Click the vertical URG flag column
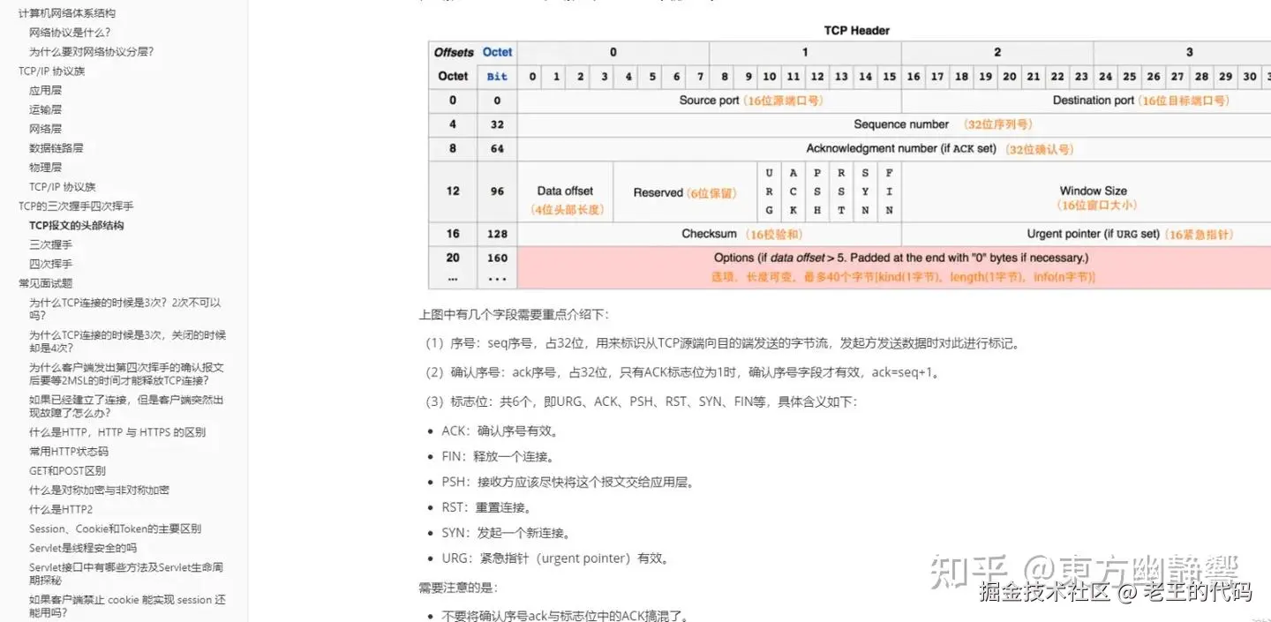 point(770,191)
